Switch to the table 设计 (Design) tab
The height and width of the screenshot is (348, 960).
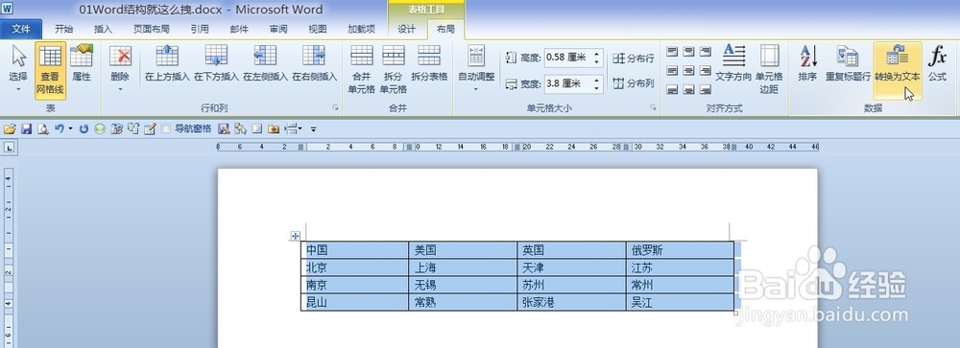[x=406, y=29]
